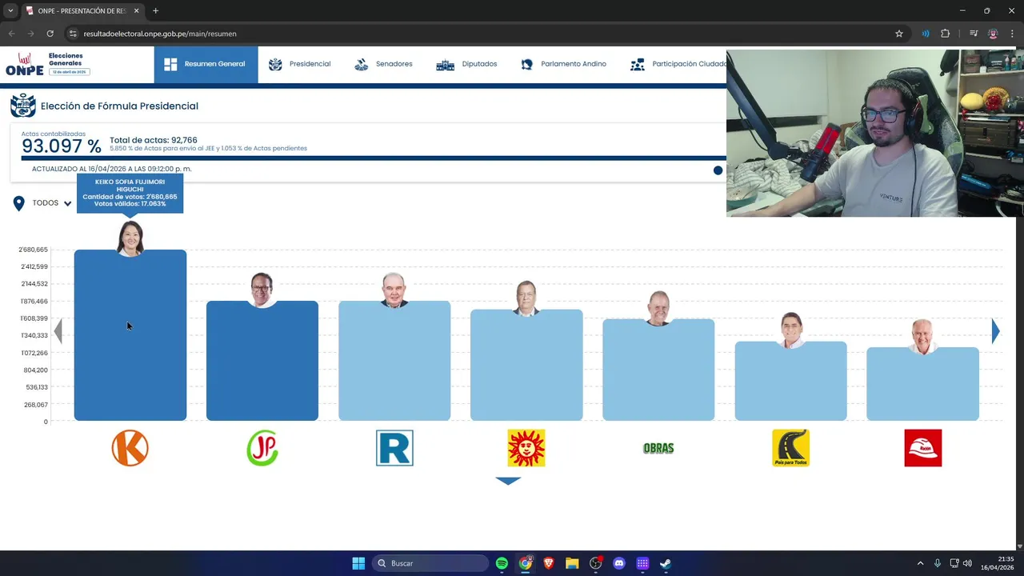This screenshot has height=576, width=1024.
Task: Bookmark page with the star icon
Action: (x=899, y=34)
